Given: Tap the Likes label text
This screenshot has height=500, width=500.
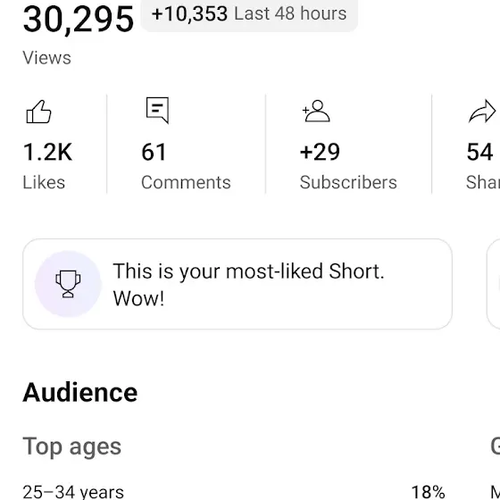Looking at the screenshot, I should [44, 182].
